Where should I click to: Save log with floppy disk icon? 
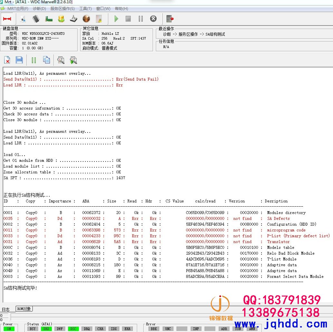[x=19, y=60]
